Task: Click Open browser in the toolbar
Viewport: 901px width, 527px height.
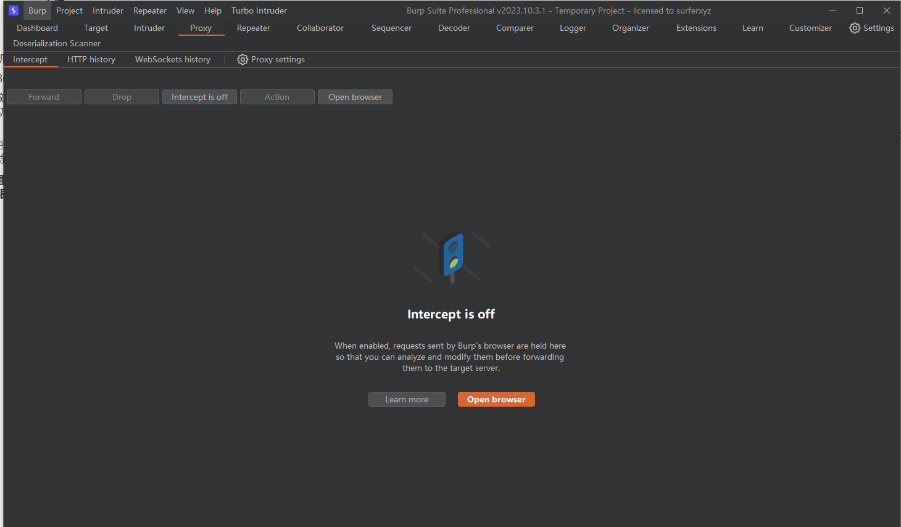Action: (x=355, y=97)
